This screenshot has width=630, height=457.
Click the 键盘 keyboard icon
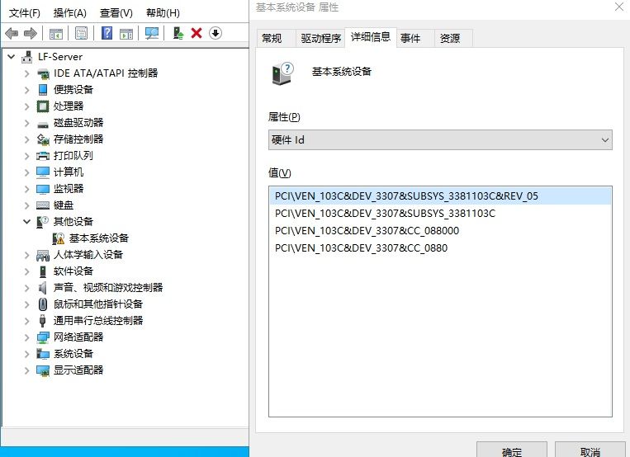pos(43,205)
